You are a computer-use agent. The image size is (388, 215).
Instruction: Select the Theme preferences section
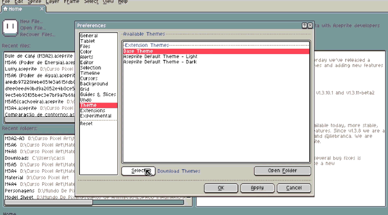99,105
